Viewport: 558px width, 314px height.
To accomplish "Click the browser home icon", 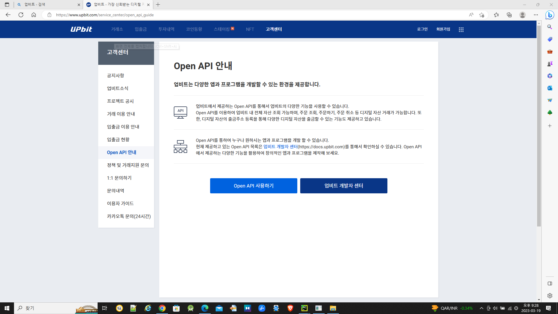I will tap(34, 15).
